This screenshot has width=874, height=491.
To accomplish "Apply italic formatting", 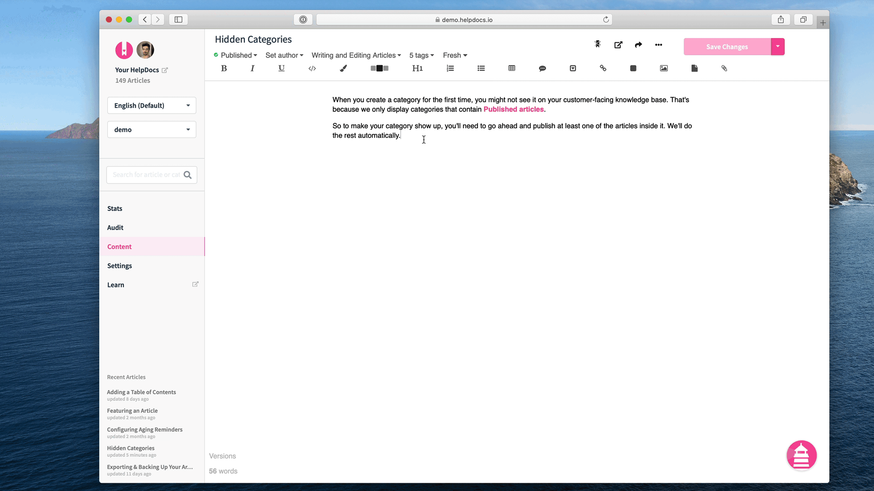I will [252, 68].
